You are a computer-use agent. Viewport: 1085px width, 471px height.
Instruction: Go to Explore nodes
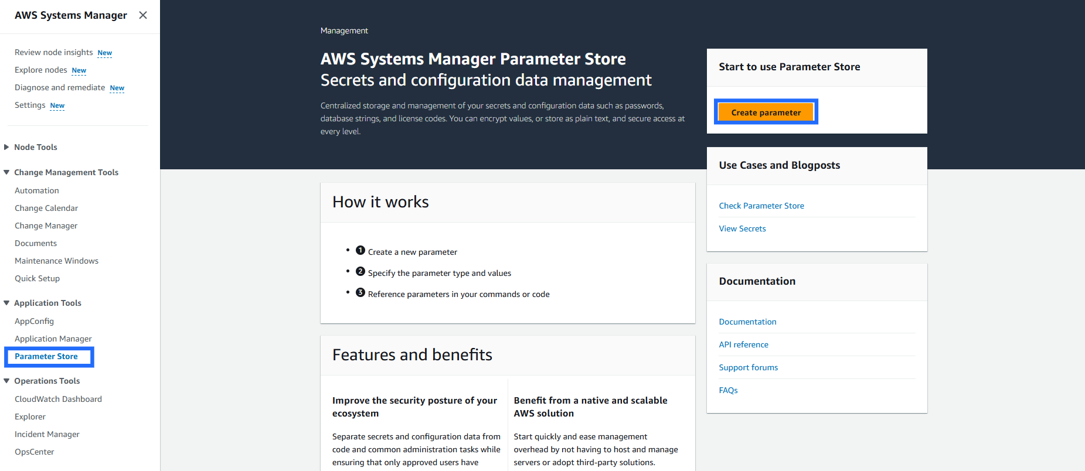click(41, 70)
